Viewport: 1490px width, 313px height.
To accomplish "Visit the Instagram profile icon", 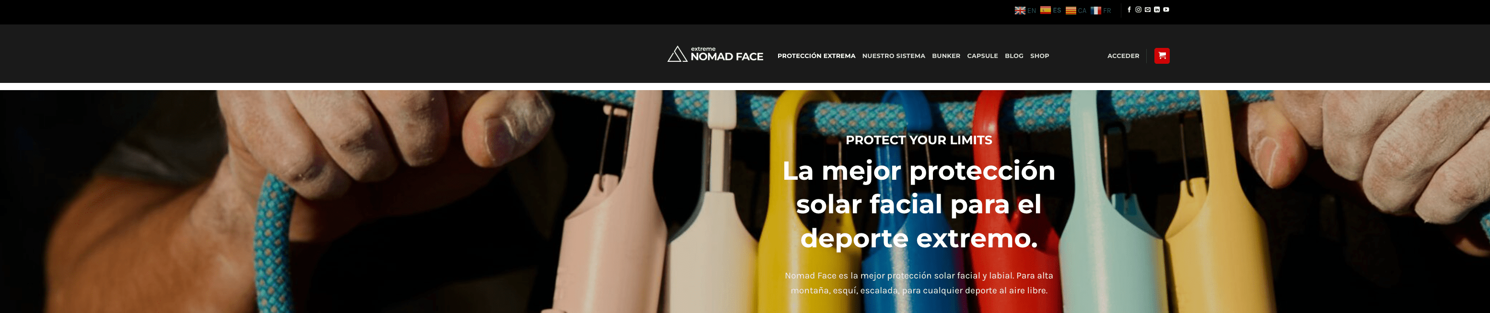I will coord(1138,10).
